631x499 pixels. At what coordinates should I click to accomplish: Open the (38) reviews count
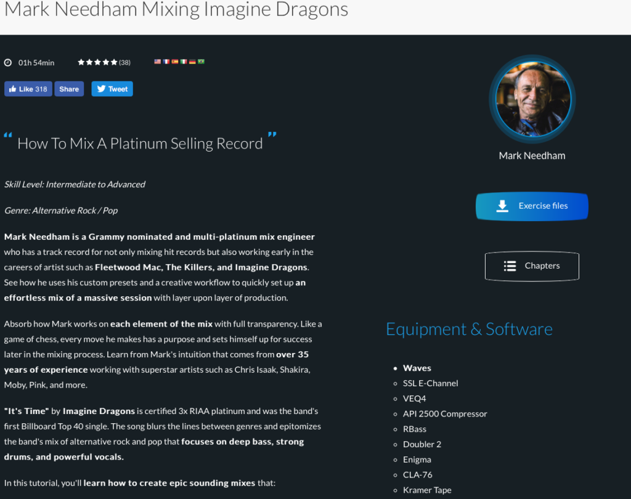[x=124, y=62]
